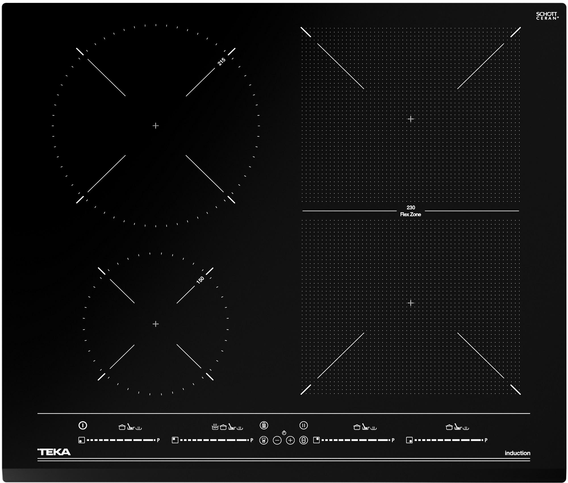Tap the child lock padlock key
Screen dimensions: 568x483
(264, 425)
